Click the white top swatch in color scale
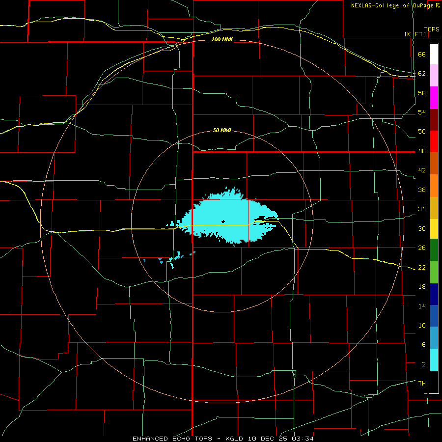This screenshot has height=442, width=442. tap(434, 54)
